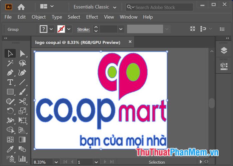Choose the Mesh tool
Image resolution: width=233 pixels, height=166 pixels.
click(10, 140)
